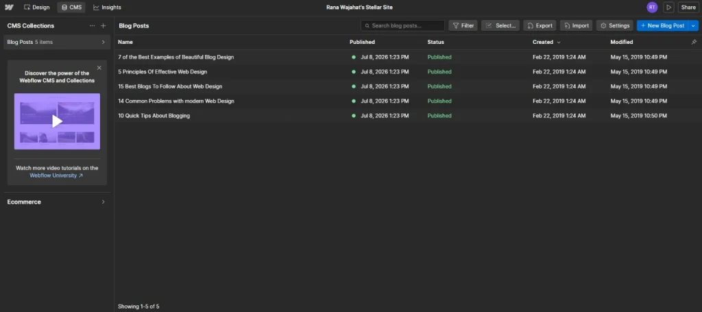Image resolution: width=702 pixels, height=312 pixels.
Task: Open '15 Best Blogs To Follow About Web Design'
Action: tap(170, 86)
